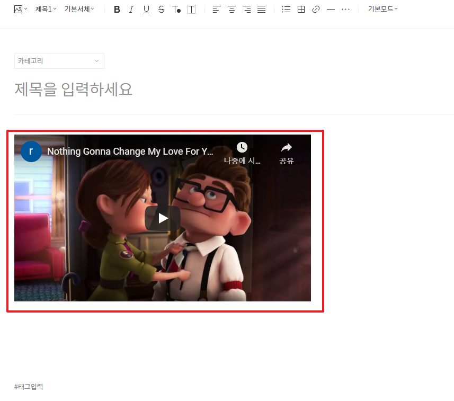
Task: Toggle underline formatting
Action: (146, 10)
